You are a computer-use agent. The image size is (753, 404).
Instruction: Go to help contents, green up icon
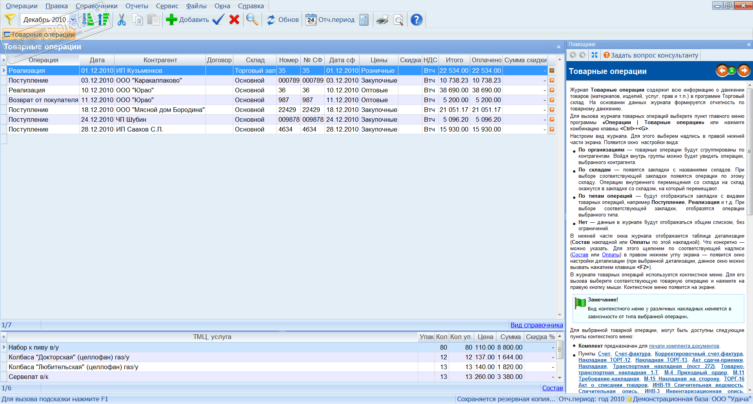pos(732,71)
